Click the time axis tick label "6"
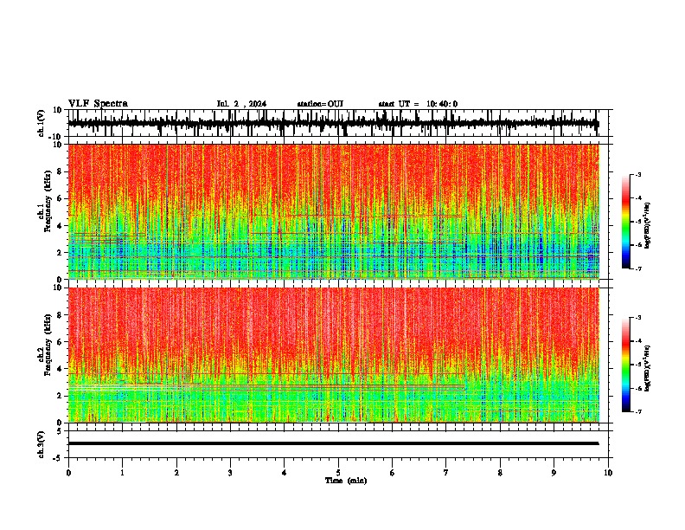This screenshot has width=685, height=530. click(x=392, y=473)
